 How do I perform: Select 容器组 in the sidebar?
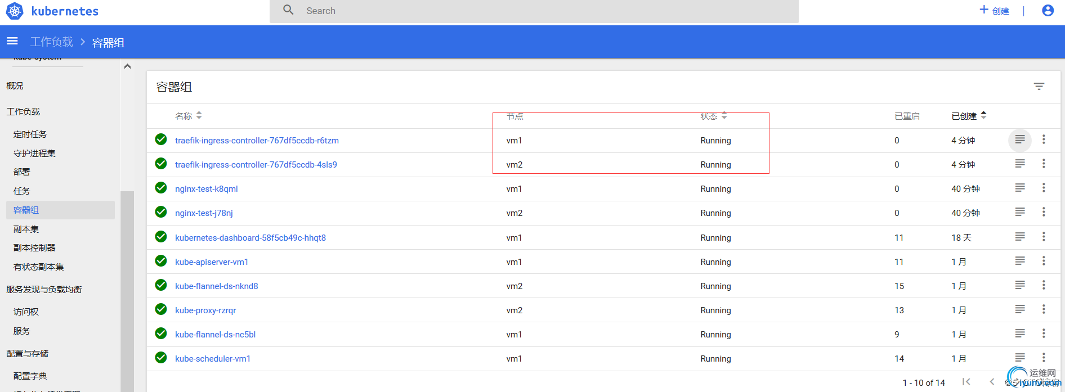(x=60, y=210)
